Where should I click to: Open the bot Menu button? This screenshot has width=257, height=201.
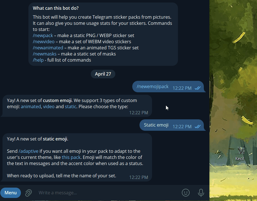(x=11, y=193)
